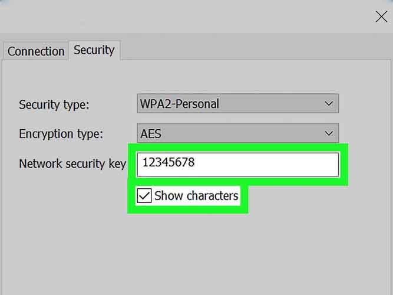Image resolution: width=393 pixels, height=295 pixels.
Task: Select the Security tab
Action: [x=94, y=50]
